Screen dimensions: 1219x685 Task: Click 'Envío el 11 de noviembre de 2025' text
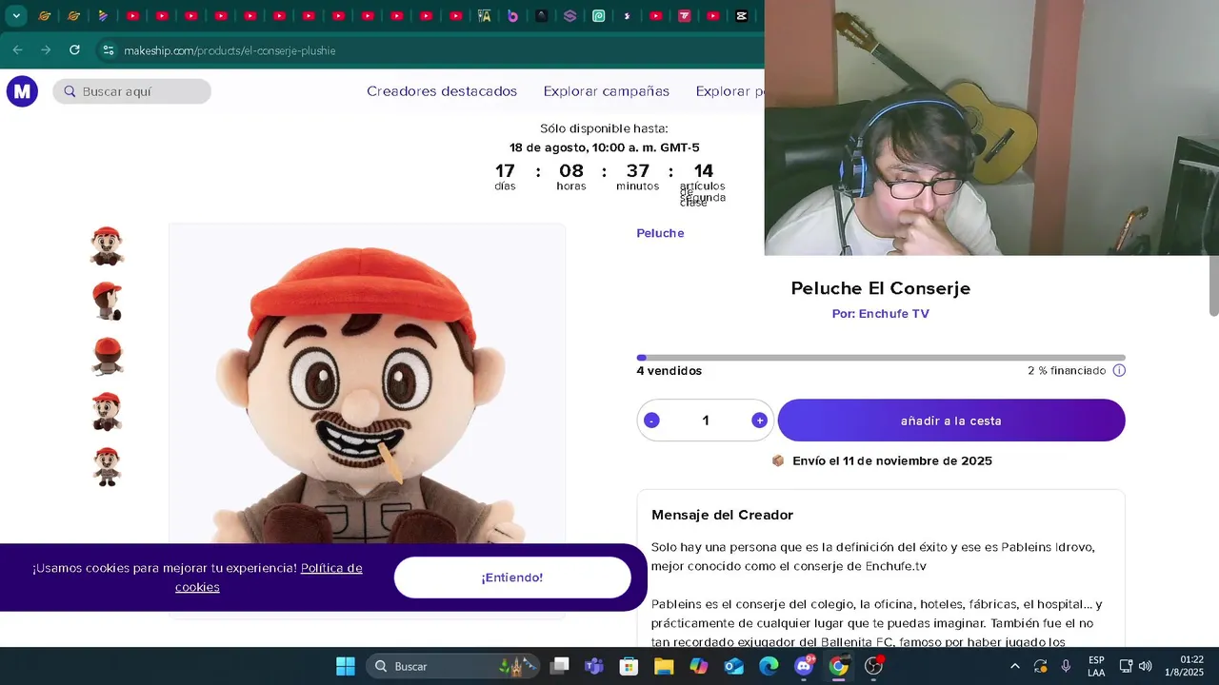tap(892, 460)
